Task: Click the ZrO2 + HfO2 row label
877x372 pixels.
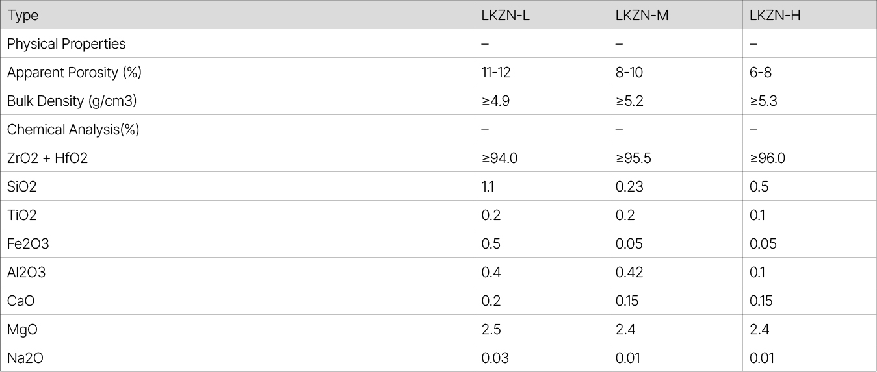Action: pos(47,158)
